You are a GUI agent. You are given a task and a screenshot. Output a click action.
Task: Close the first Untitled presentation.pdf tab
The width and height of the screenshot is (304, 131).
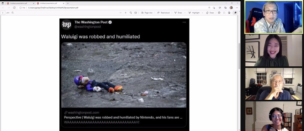pos(33,3)
